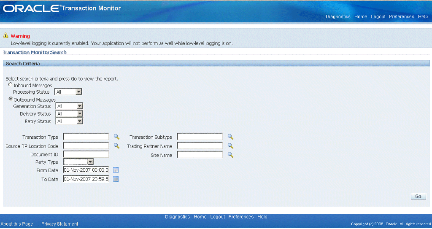The width and height of the screenshot is (432, 229).
Task: Open the To Date calendar picker
Action: coord(116,179)
